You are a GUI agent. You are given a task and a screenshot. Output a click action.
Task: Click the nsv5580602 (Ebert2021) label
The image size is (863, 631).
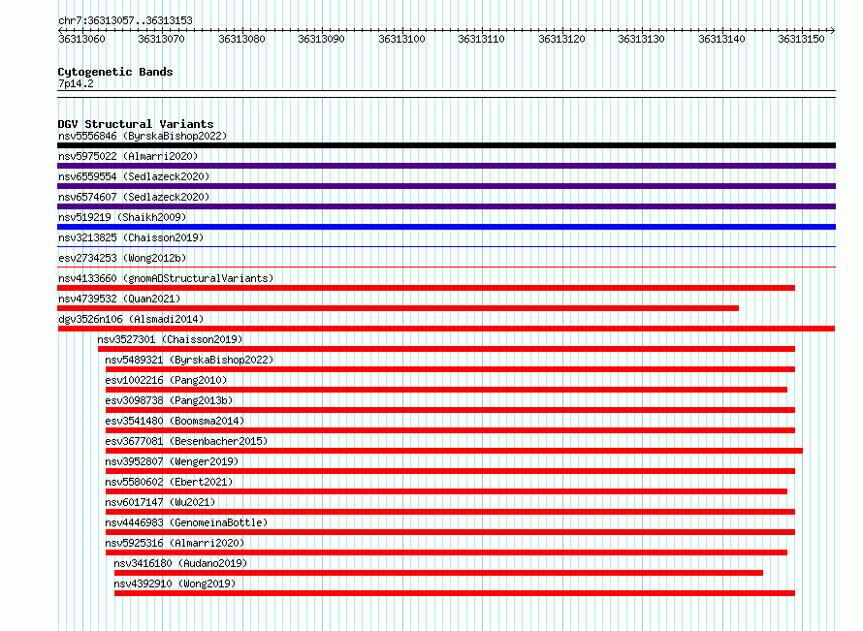point(169,482)
